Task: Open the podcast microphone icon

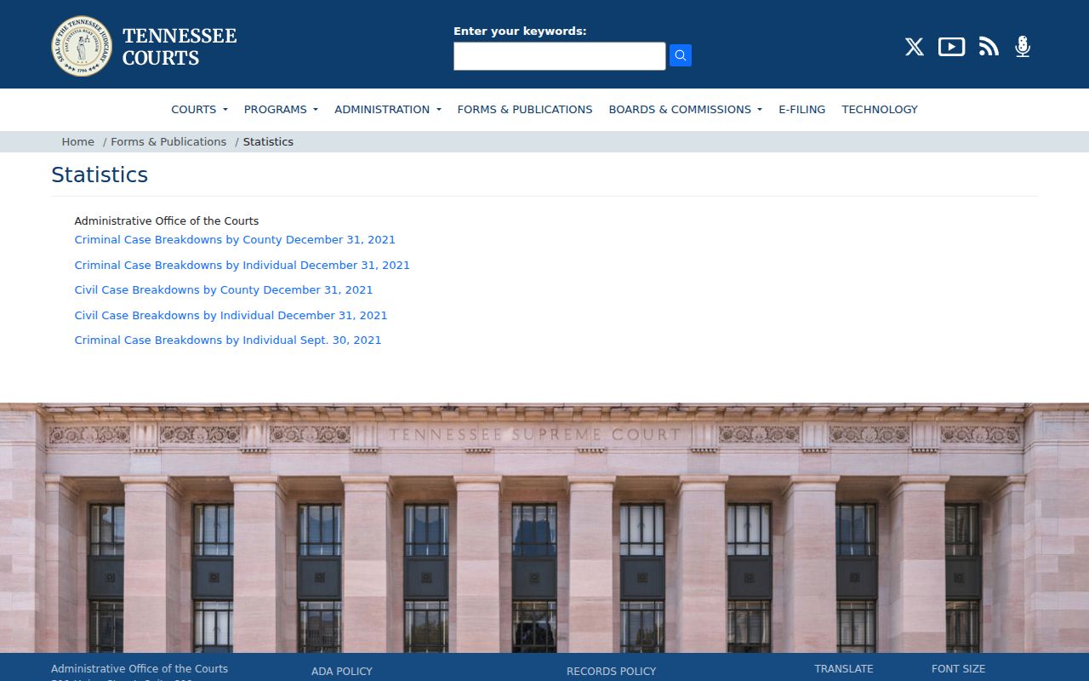Action: click(x=1023, y=47)
